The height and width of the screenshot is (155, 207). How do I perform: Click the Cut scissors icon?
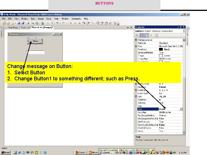[x=28, y=23]
